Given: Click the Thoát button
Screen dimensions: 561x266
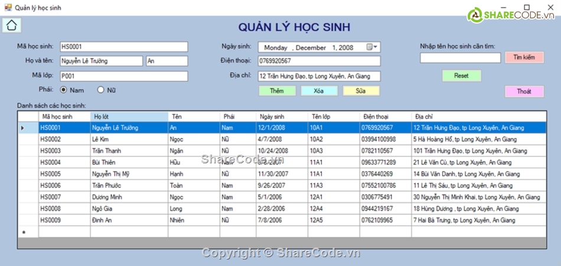Looking at the screenshot, I should pos(524,91).
